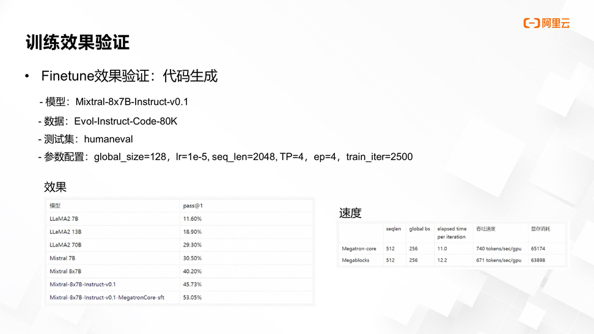Select the slide title 训练效果验证

tap(78, 42)
